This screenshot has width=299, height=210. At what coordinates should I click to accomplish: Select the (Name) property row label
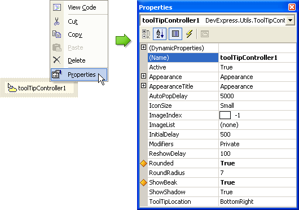point(159,58)
